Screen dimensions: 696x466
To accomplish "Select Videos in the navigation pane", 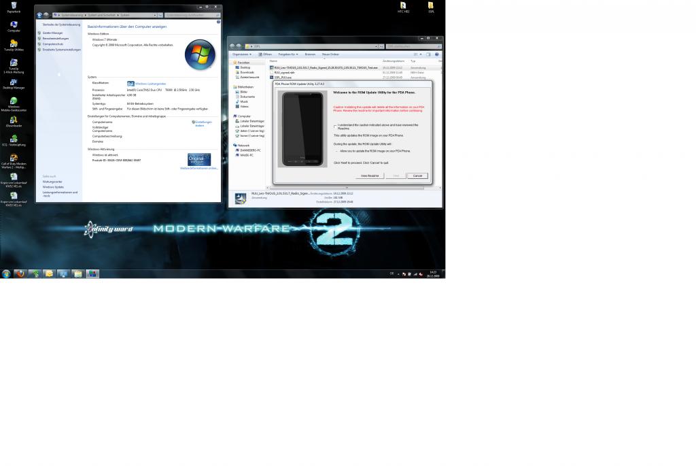I will [244, 107].
